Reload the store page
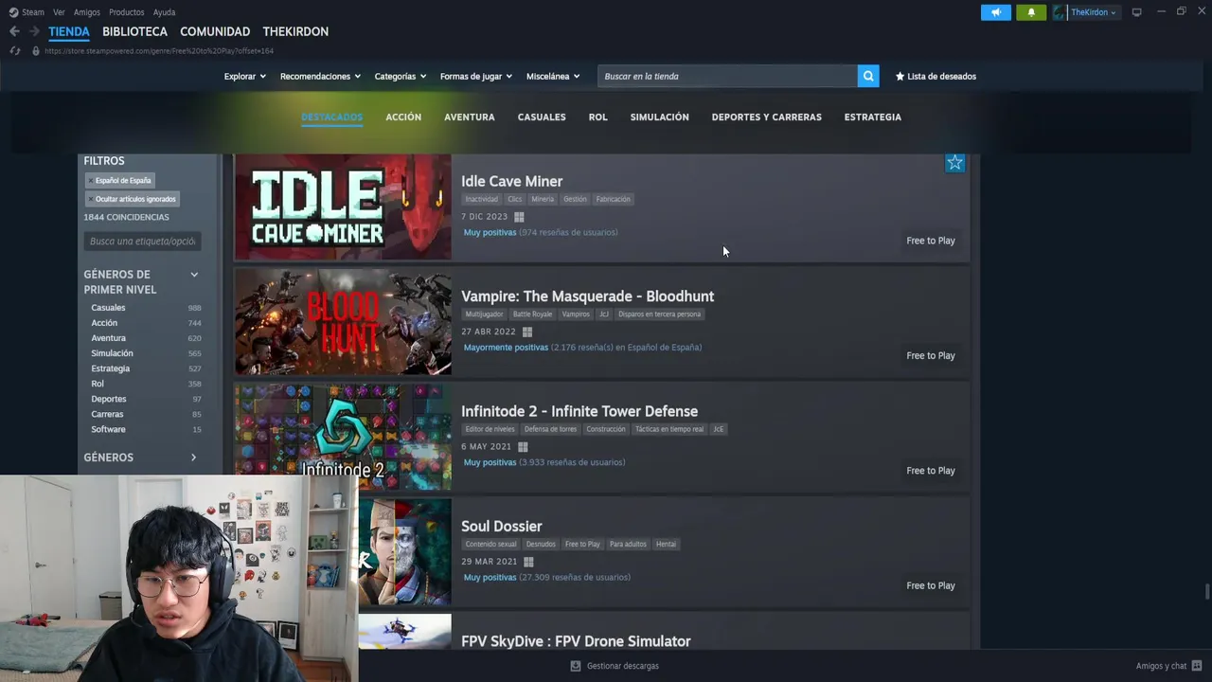 tap(15, 50)
